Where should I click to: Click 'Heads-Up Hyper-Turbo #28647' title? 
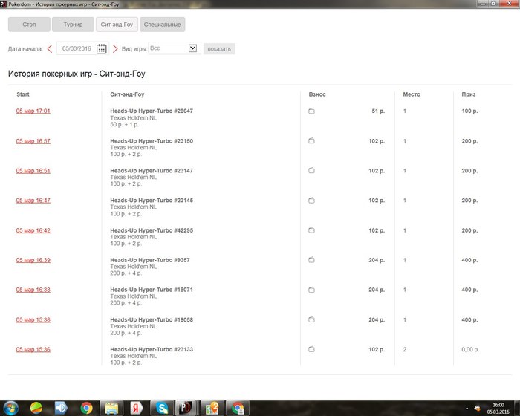coord(152,111)
